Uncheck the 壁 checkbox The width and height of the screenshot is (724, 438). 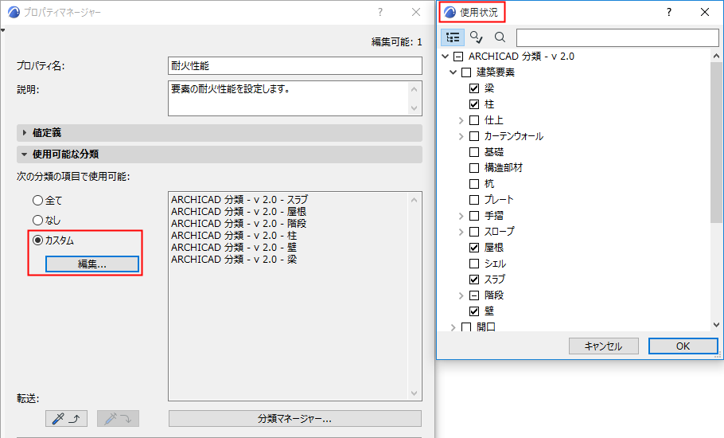click(474, 311)
